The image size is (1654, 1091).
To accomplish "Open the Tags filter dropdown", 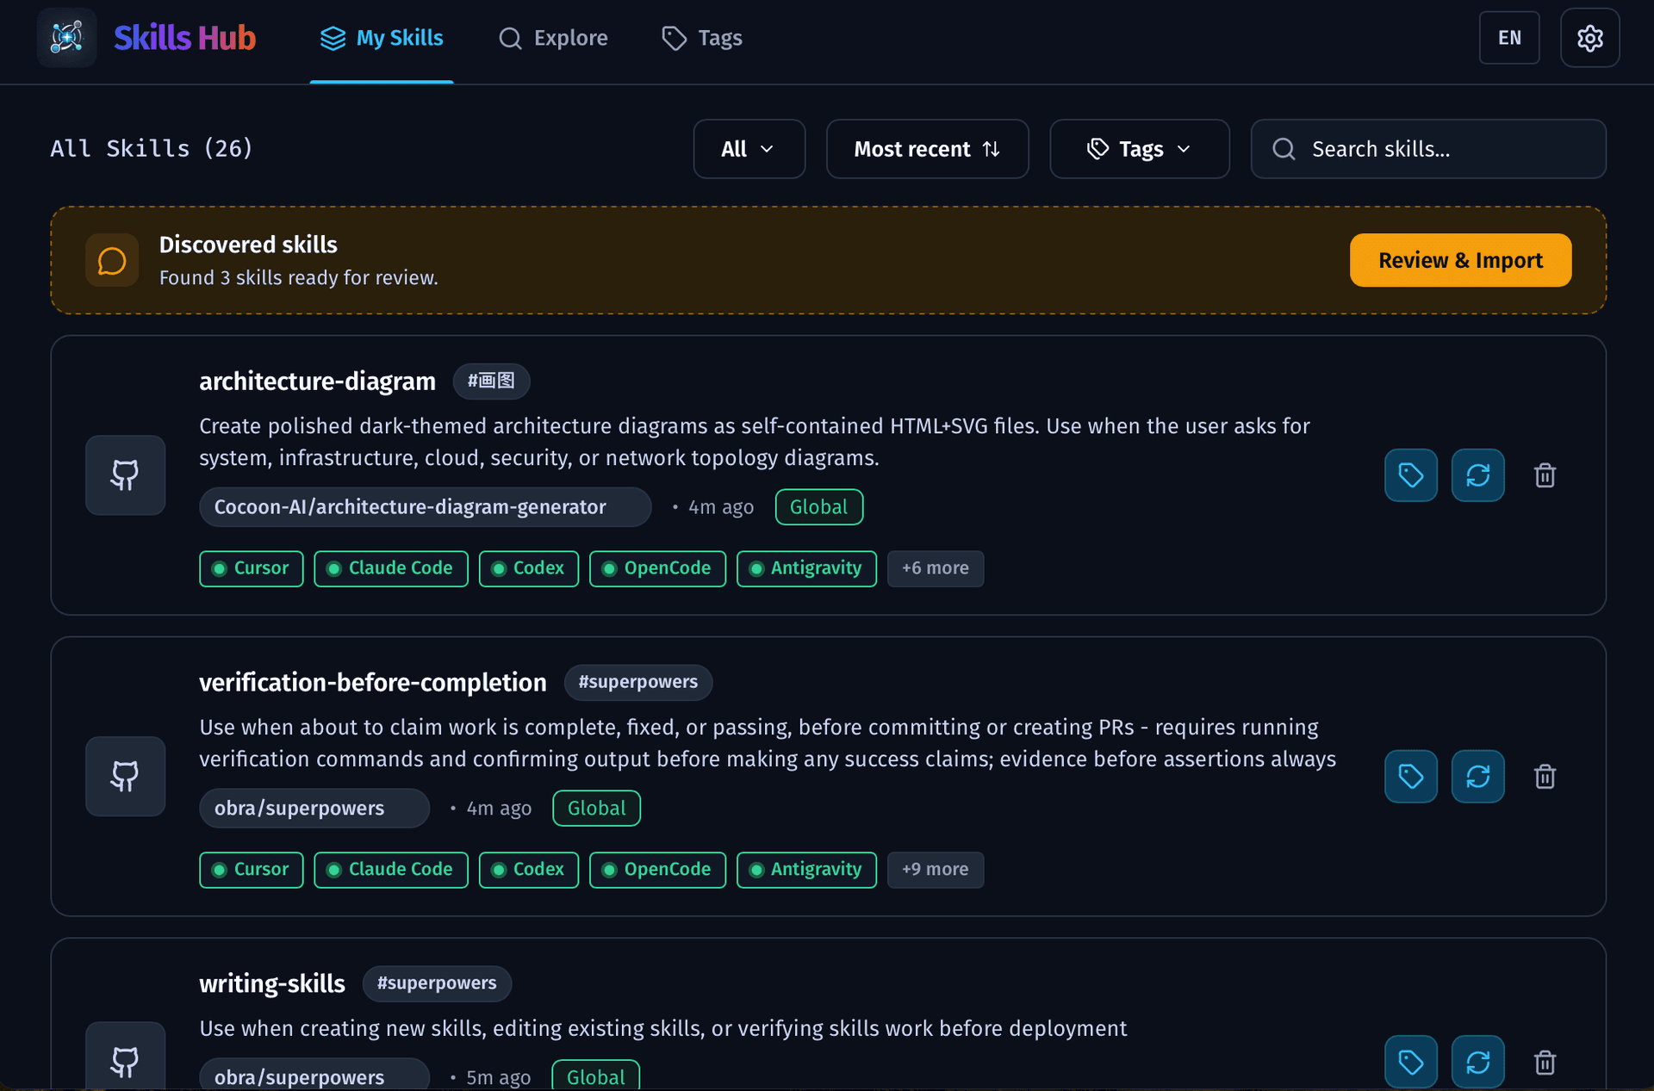I will [1140, 149].
